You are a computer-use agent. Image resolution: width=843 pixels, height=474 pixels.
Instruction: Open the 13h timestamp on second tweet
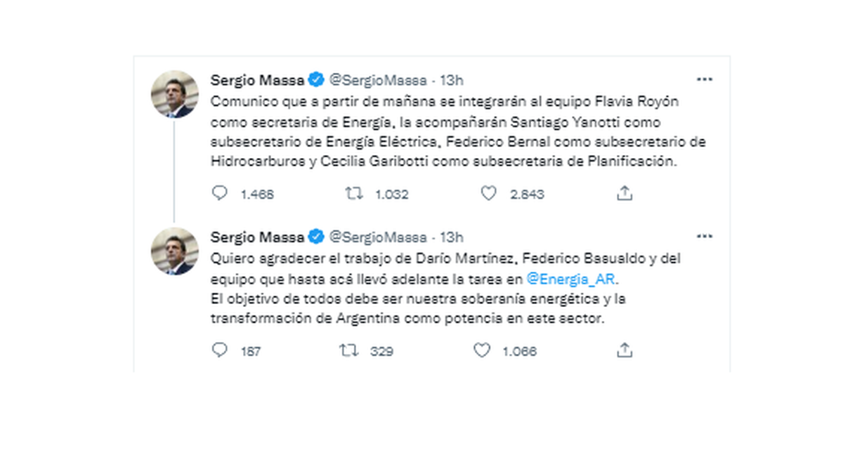[452, 237]
